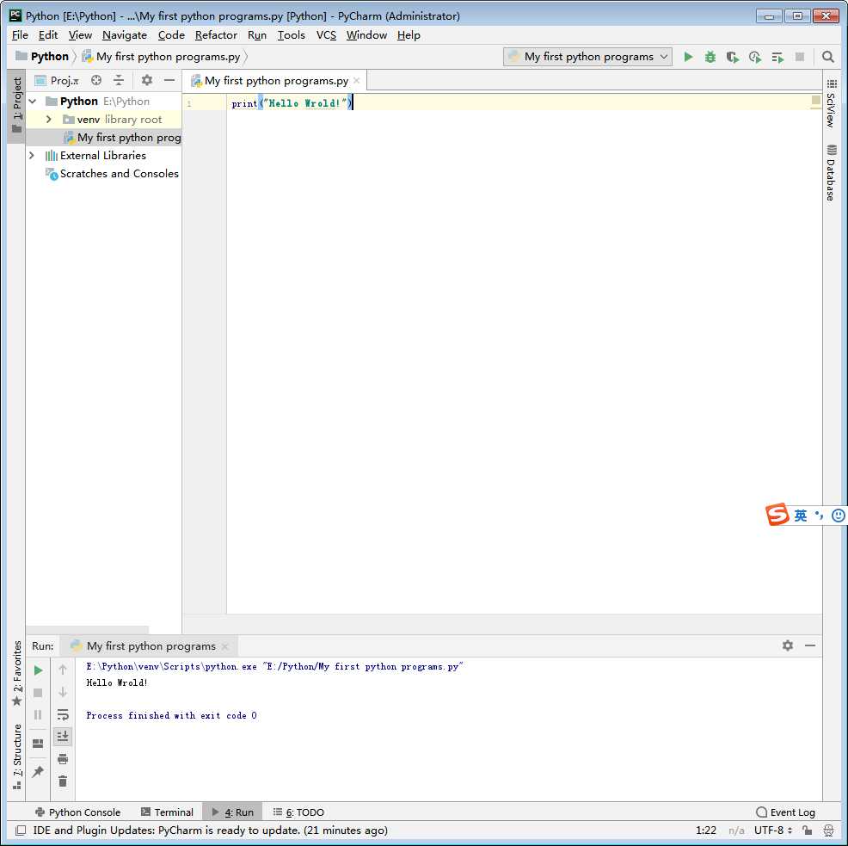Click Python breadcrumb in navigation bar

pyautogui.click(x=42, y=57)
